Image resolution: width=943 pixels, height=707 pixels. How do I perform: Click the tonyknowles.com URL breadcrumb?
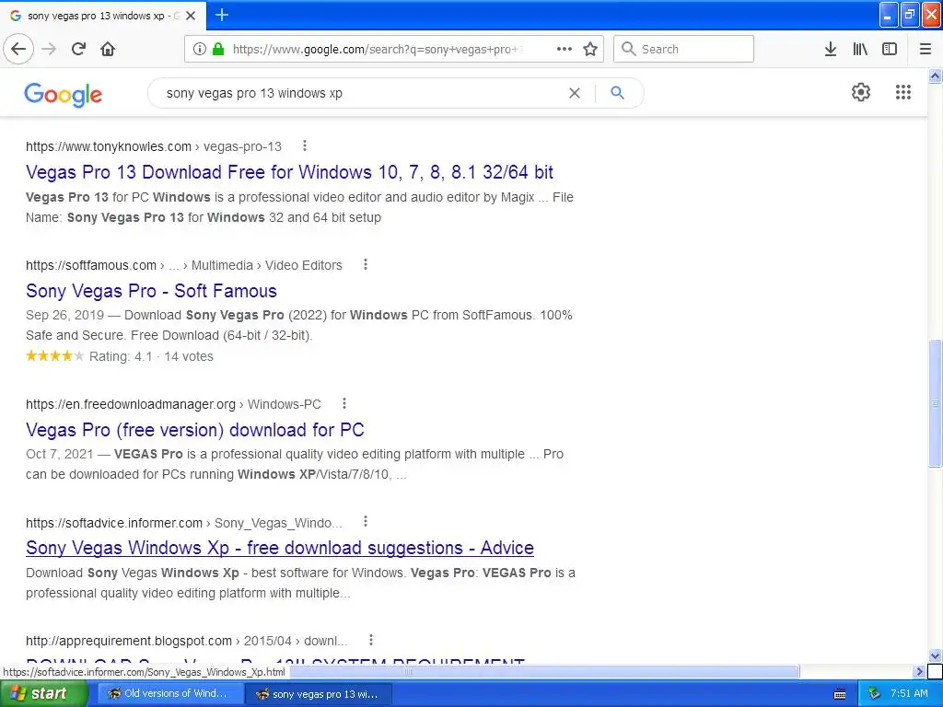(154, 146)
